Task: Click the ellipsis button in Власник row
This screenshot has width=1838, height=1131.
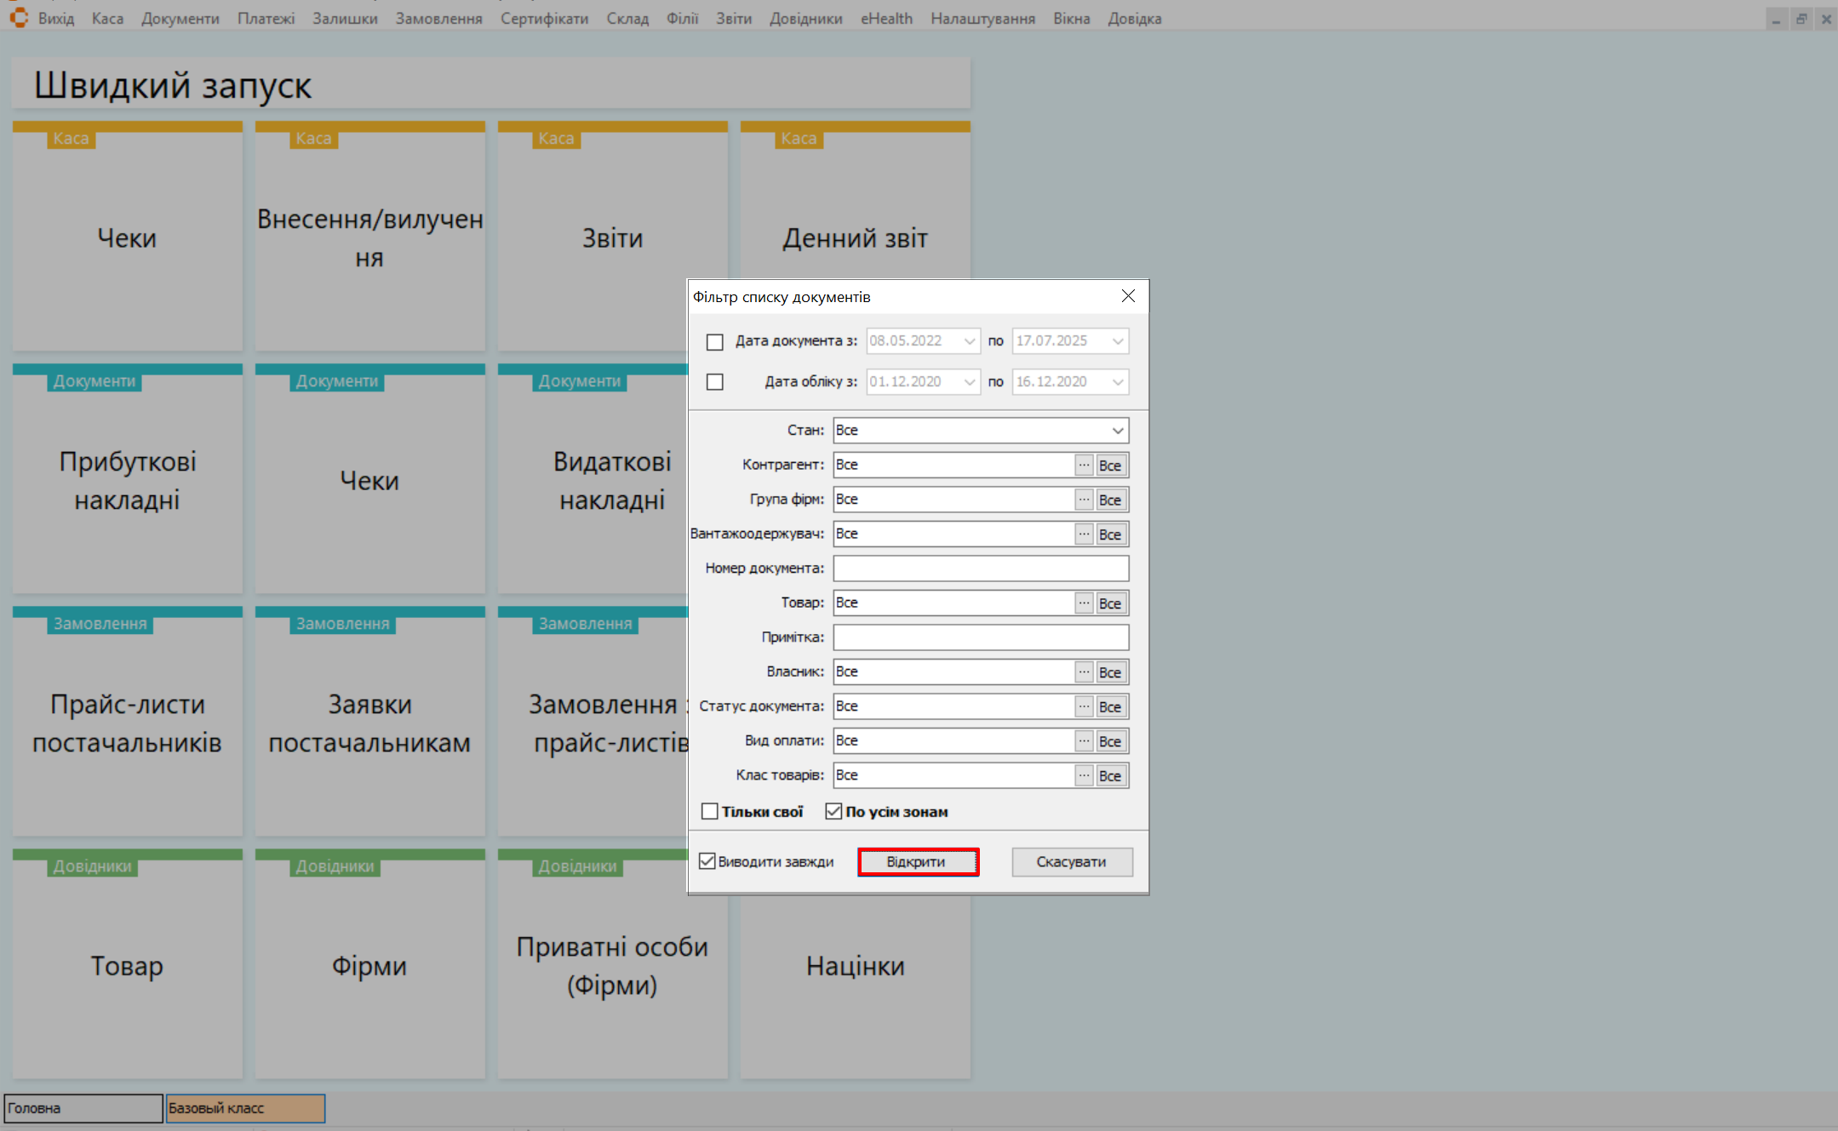Action: (x=1083, y=672)
